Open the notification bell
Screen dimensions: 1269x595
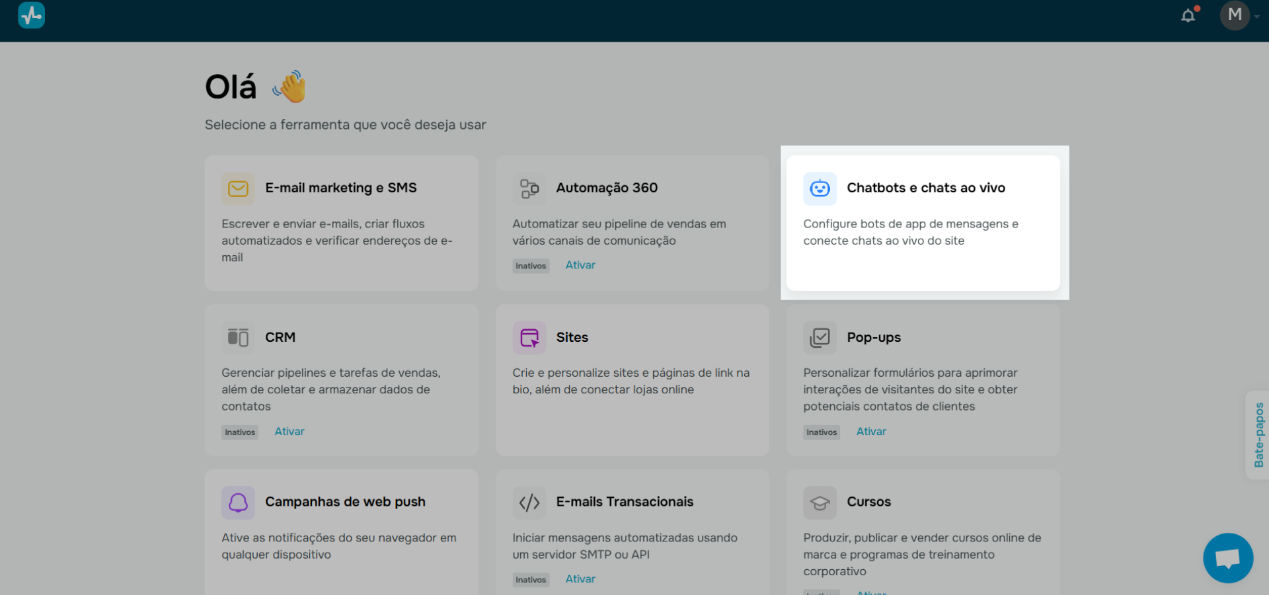point(1189,15)
